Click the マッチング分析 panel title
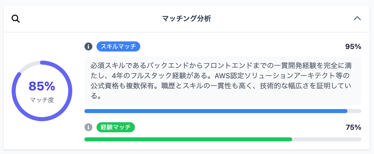 [x=186, y=19]
